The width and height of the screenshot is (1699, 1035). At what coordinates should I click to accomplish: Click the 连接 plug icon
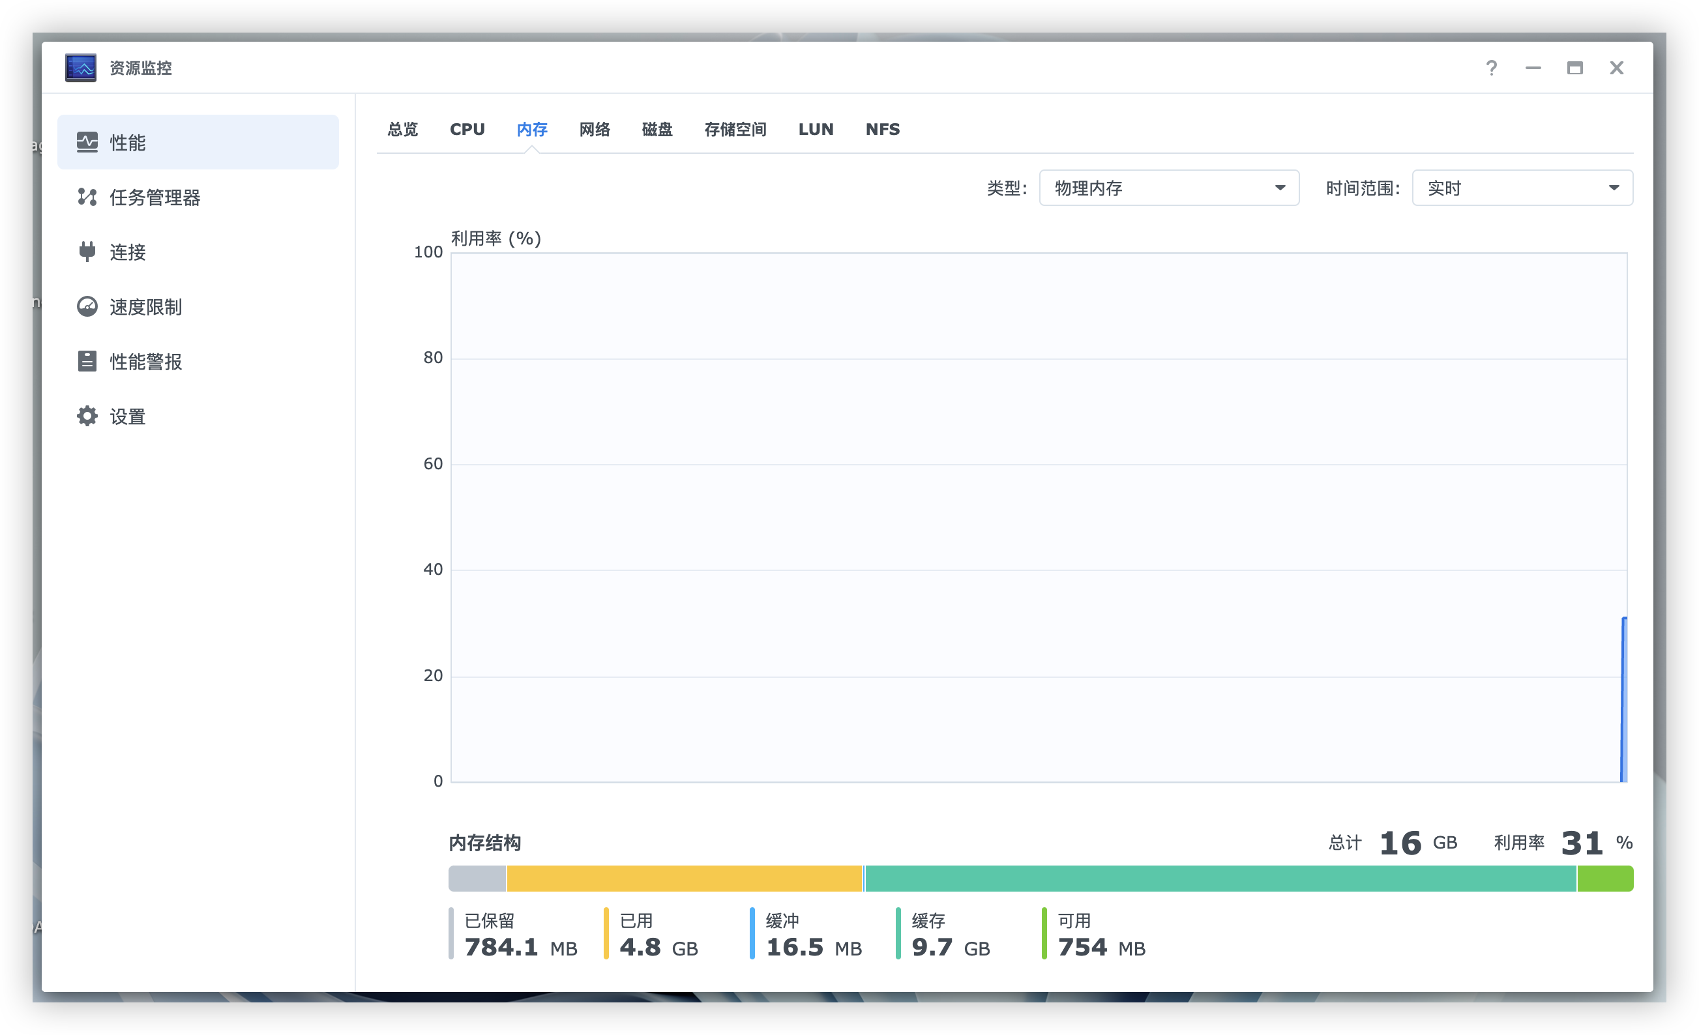87,252
